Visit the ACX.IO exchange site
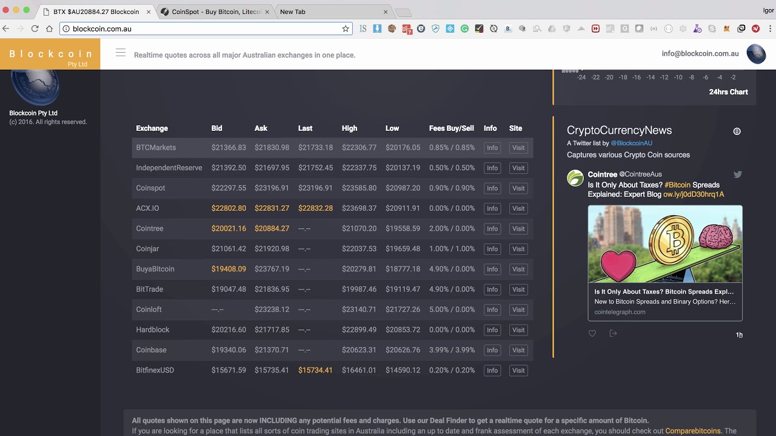 pyautogui.click(x=518, y=208)
